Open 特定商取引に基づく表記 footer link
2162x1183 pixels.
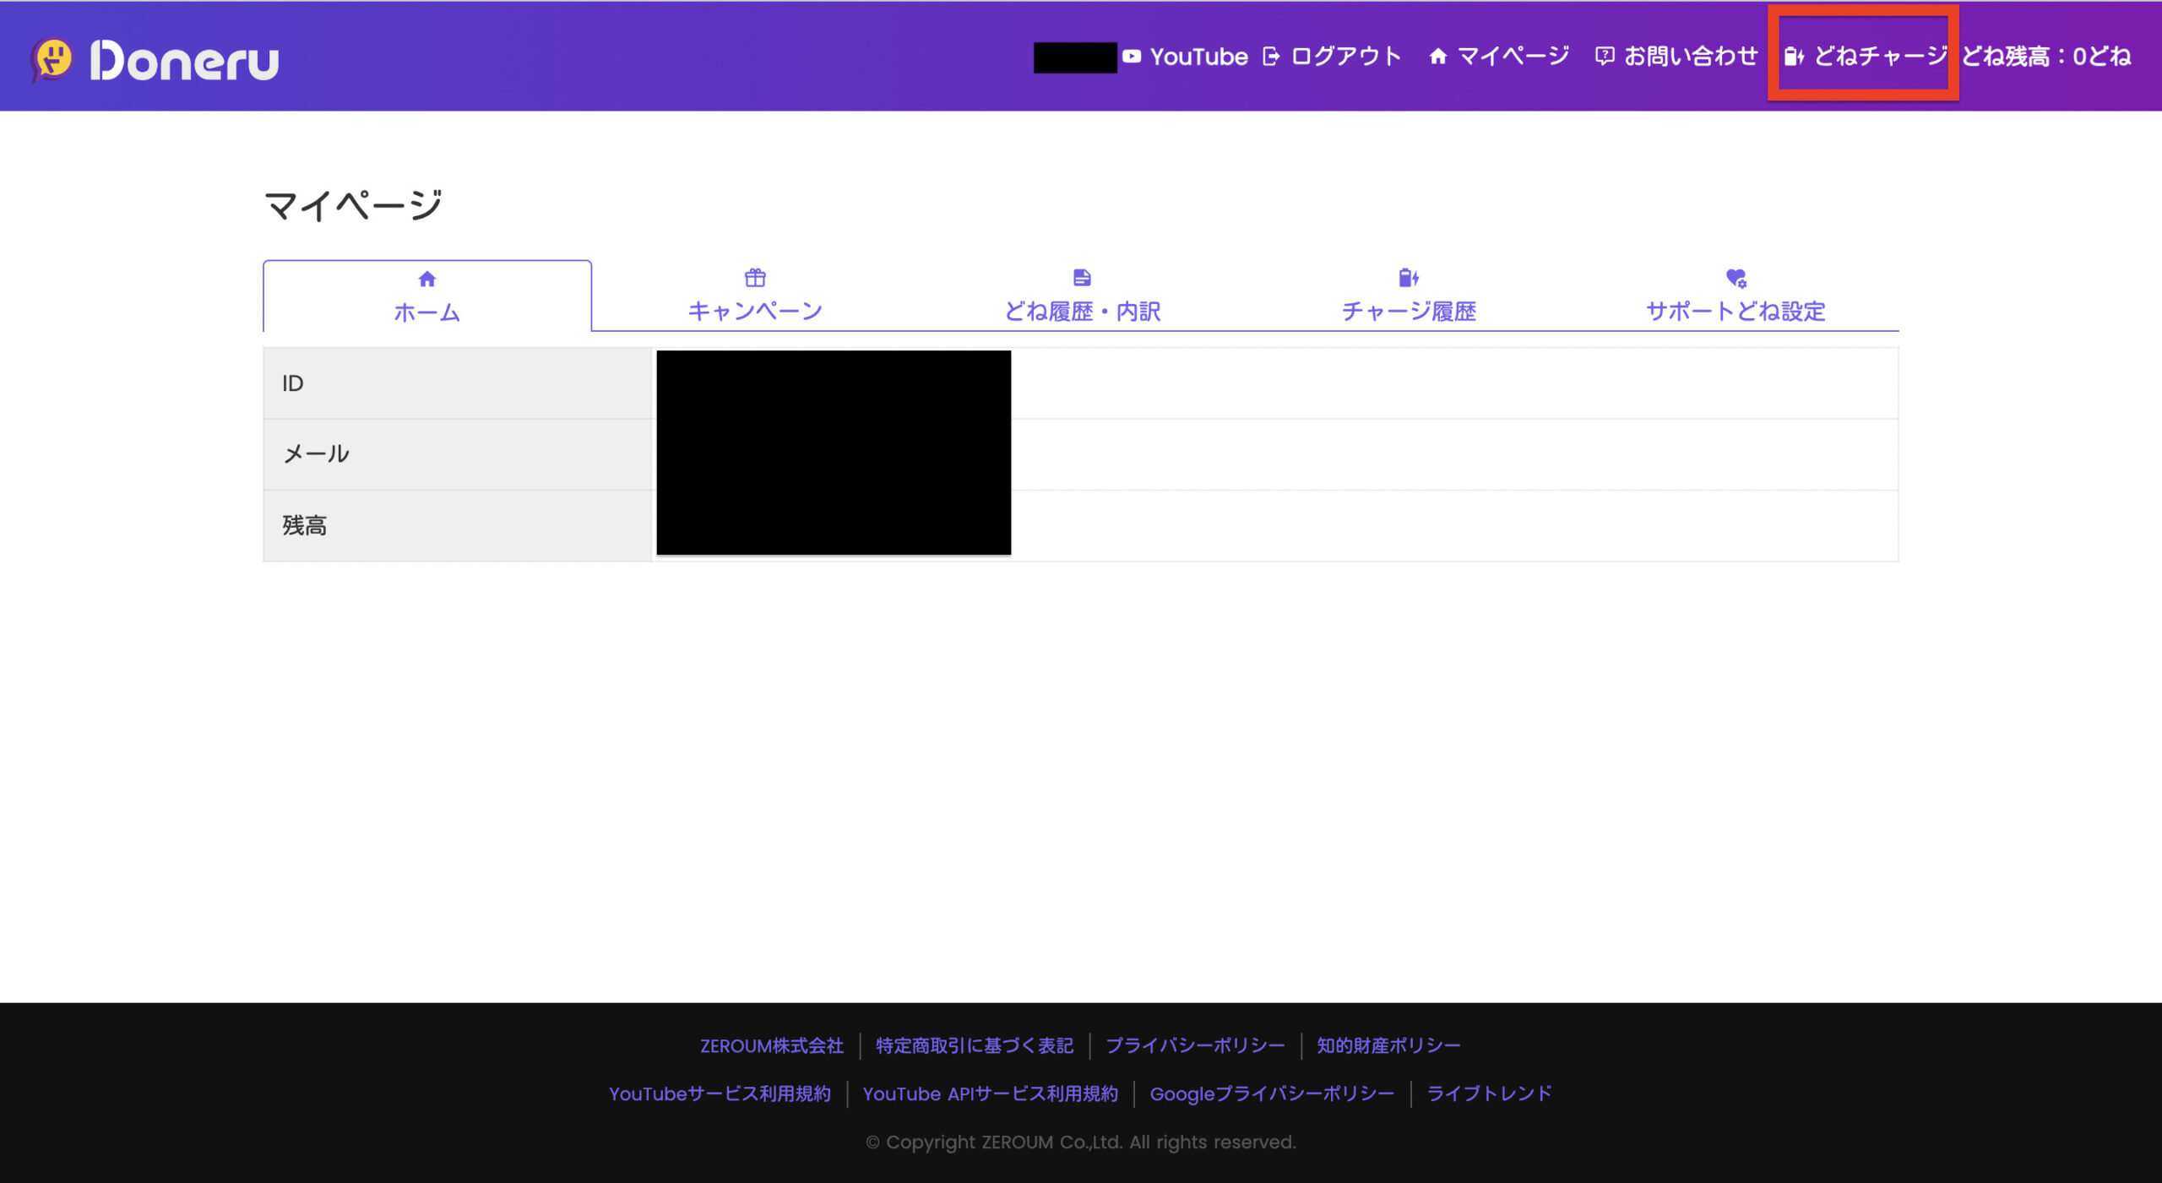(975, 1046)
